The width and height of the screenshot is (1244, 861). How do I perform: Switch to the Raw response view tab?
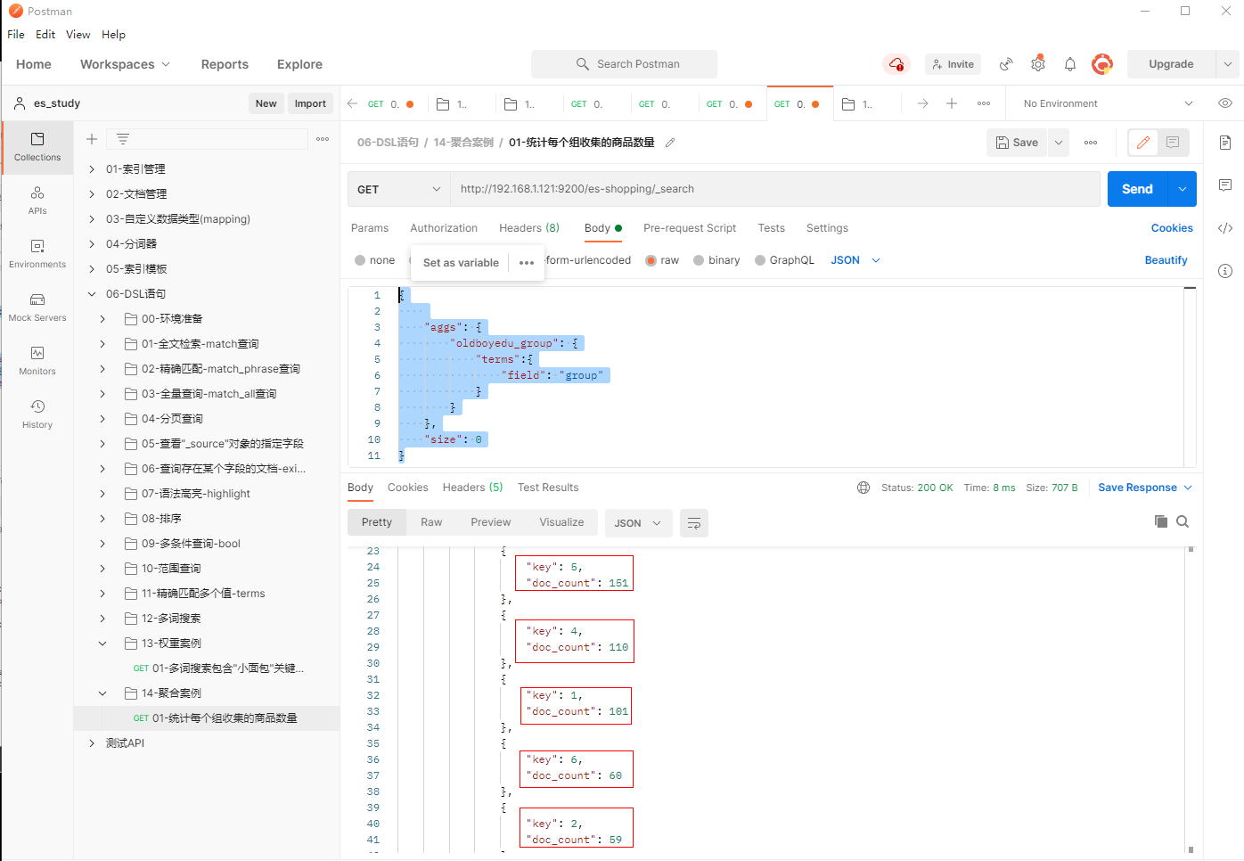(x=431, y=522)
